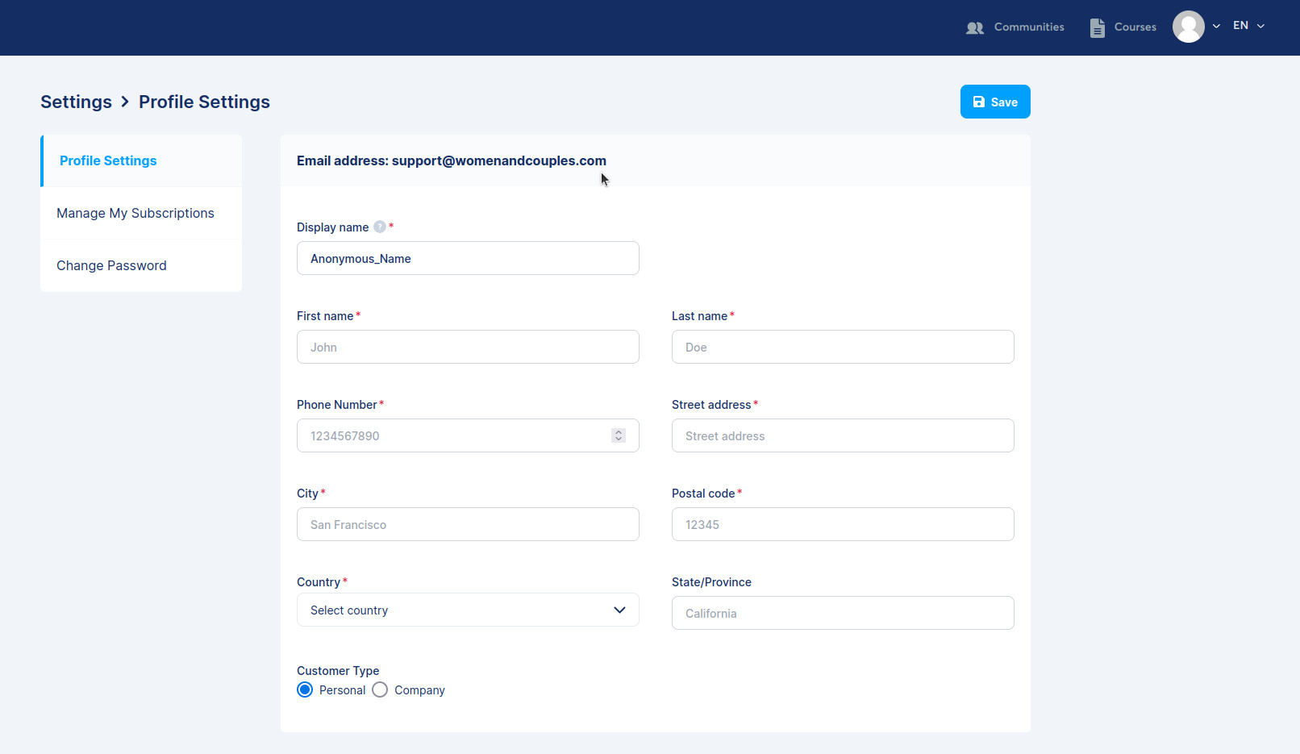The height and width of the screenshot is (754, 1300).
Task: Click the Profile Settings breadcrumb title
Action: tap(204, 102)
